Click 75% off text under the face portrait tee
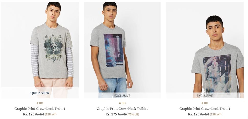Viewport: 248px width, 119px height. [x=216, y=114]
